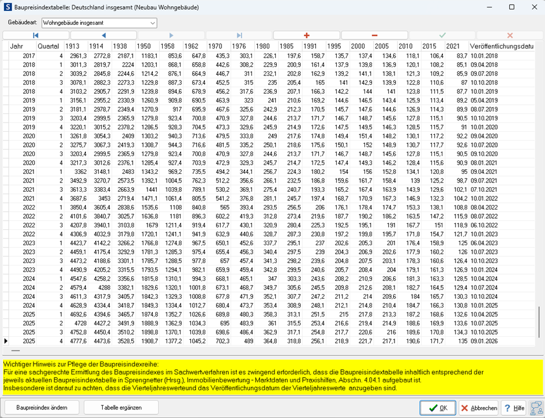Screen dimensions: 545x418
Task: Click the Veröffentlichungsdatum column header
Action: click(501, 46)
